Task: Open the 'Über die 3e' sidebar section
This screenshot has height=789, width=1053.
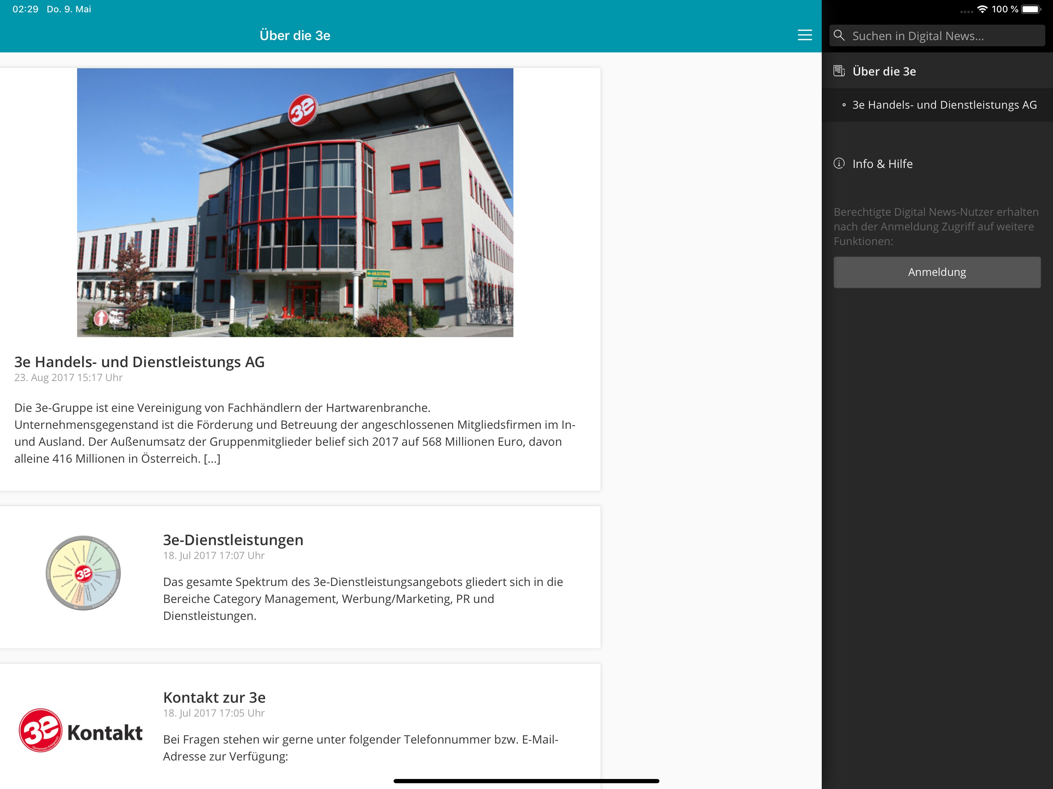Action: coord(937,71)
